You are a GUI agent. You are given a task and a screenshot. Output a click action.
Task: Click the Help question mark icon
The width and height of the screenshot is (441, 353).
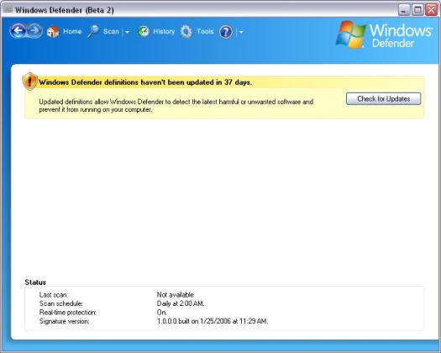[226, 32]
